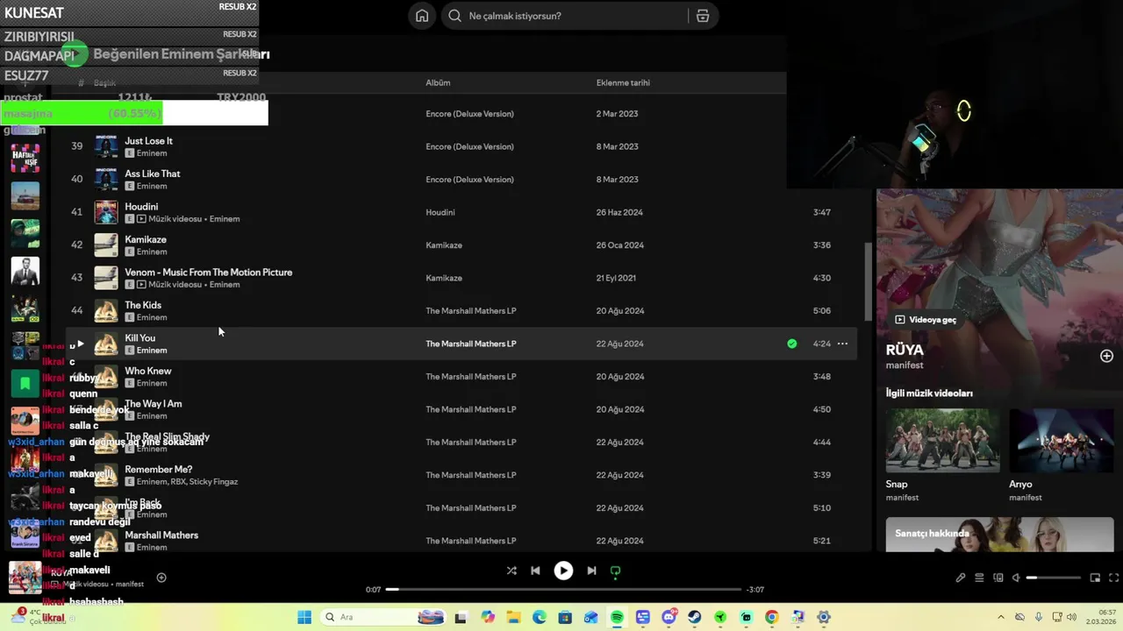Viewport: 1123px width, 631px height.
Task: Open the RÜYA title in the side panel
Action: (905, 350)
